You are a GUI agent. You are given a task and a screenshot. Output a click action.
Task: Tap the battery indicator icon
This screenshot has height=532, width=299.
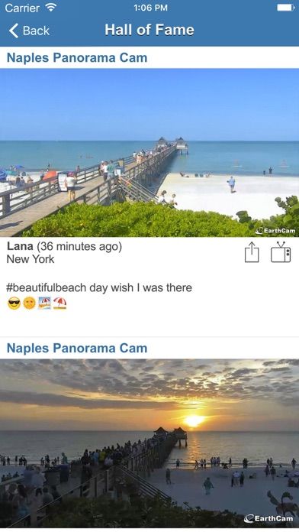click(x=286, y=8)
